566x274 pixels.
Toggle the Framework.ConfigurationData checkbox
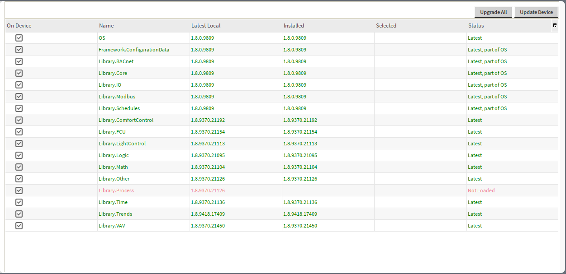pyautogui.click(x=19, y=49)
